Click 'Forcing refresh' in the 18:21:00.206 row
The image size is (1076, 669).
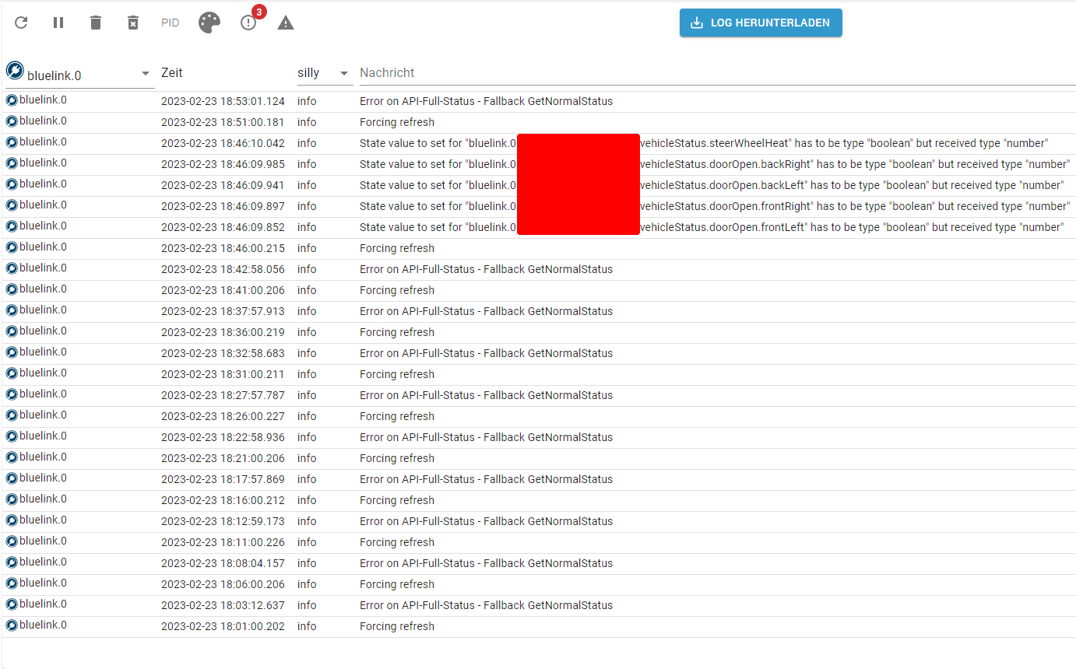397,458
